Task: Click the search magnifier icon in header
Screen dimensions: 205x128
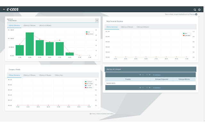Action: 195,10
